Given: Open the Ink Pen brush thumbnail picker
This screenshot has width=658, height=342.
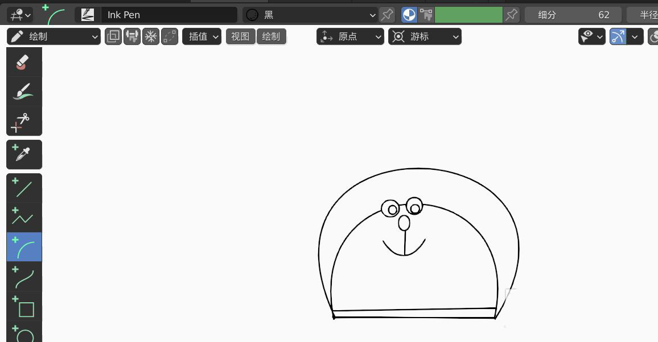Looking at the screenshot, I should pos(87,15).
